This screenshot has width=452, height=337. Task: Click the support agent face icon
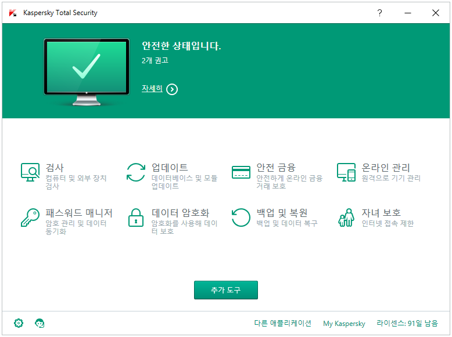click(x=40, y=323)
